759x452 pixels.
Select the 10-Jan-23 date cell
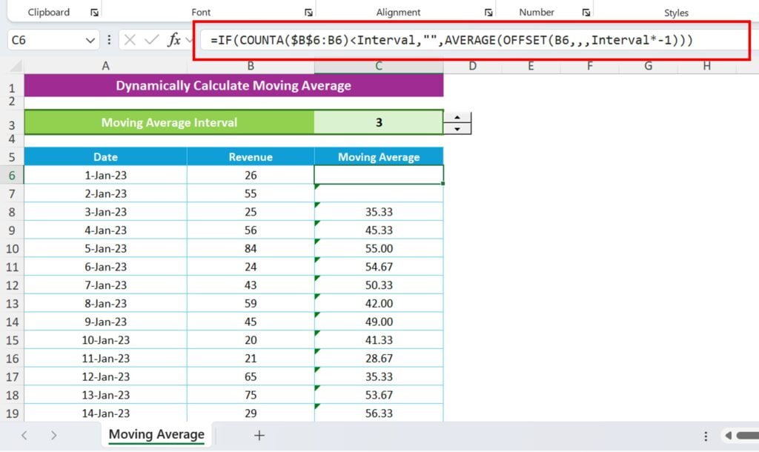pos(105,340)
